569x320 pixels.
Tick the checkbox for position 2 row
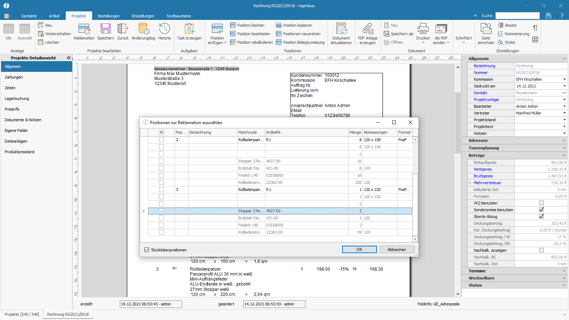coord(161,140)
